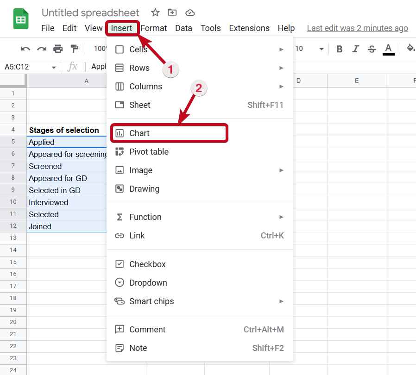416x375 pixels.
Task: Select Chart in the Insert menu
Action: [200, 133]
